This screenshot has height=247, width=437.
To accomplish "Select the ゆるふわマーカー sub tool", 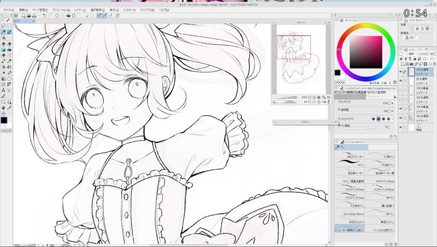I will coord(350,155).
